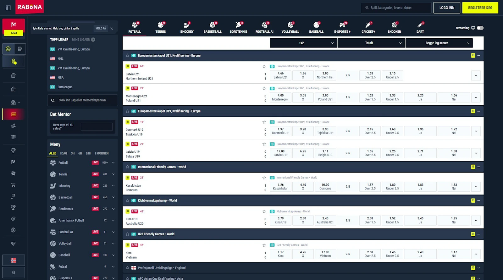Select the I MORGEN time filter
Viewport: 503px width, 280px height.
pos(102,153)
